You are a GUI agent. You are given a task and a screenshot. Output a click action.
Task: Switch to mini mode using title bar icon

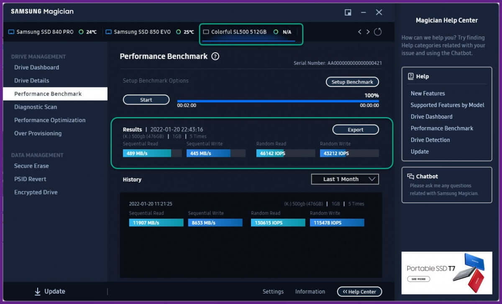[x=348, y=12]
